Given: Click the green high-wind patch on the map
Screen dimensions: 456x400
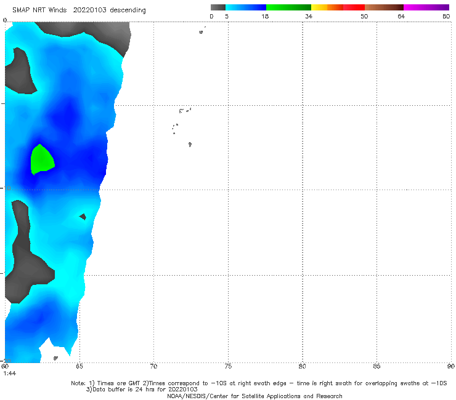Looking at the screenshot, I should pos(42,159).
